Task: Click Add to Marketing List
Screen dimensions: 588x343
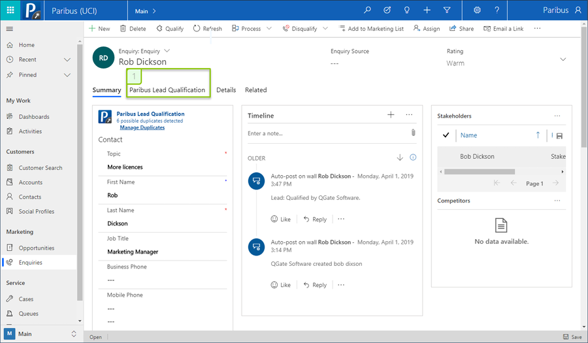Action: click(x=371, y=29)
